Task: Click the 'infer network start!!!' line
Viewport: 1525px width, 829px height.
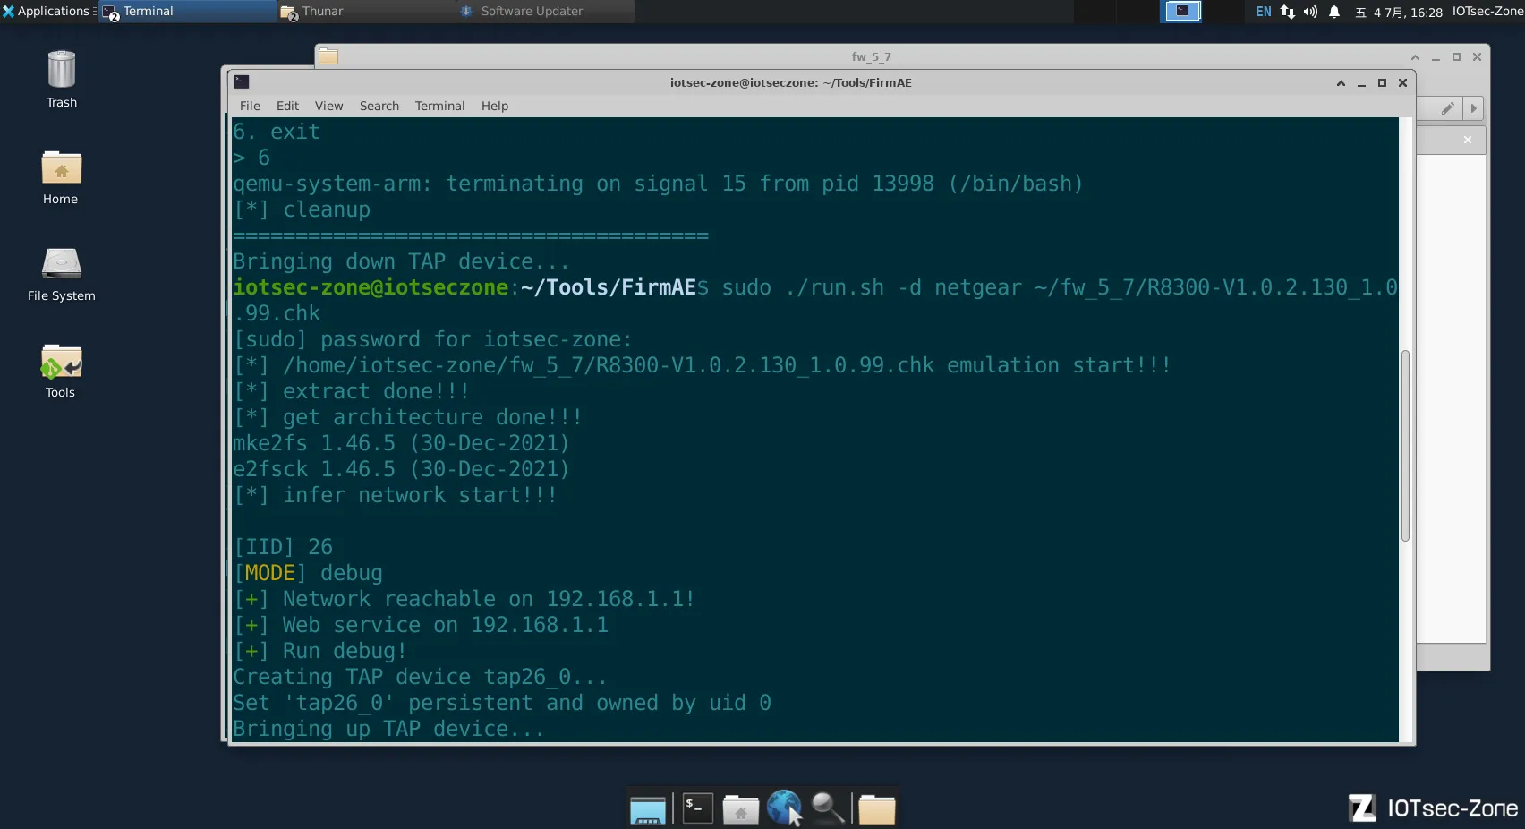Action: click(x=420, y=495)
